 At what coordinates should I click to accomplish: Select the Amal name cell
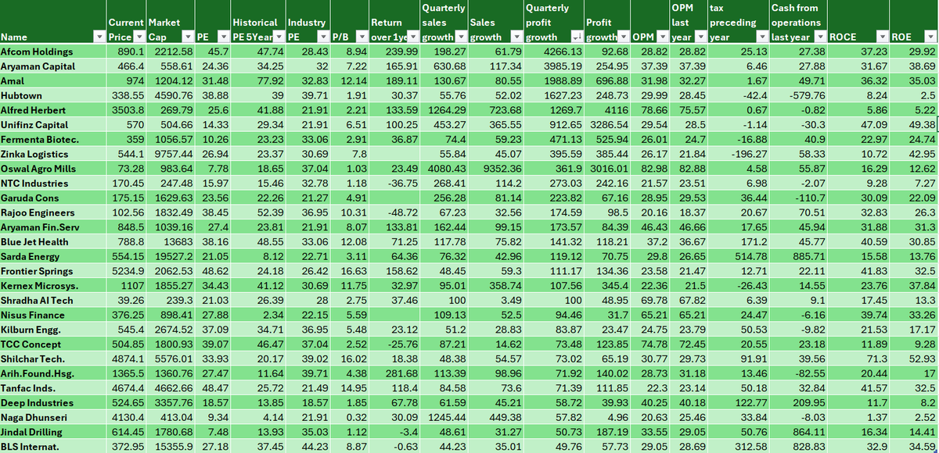pyautogui.click(x=53, y=80)
